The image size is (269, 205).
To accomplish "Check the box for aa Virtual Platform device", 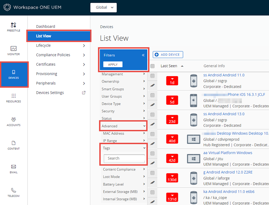I will [152, 153].
